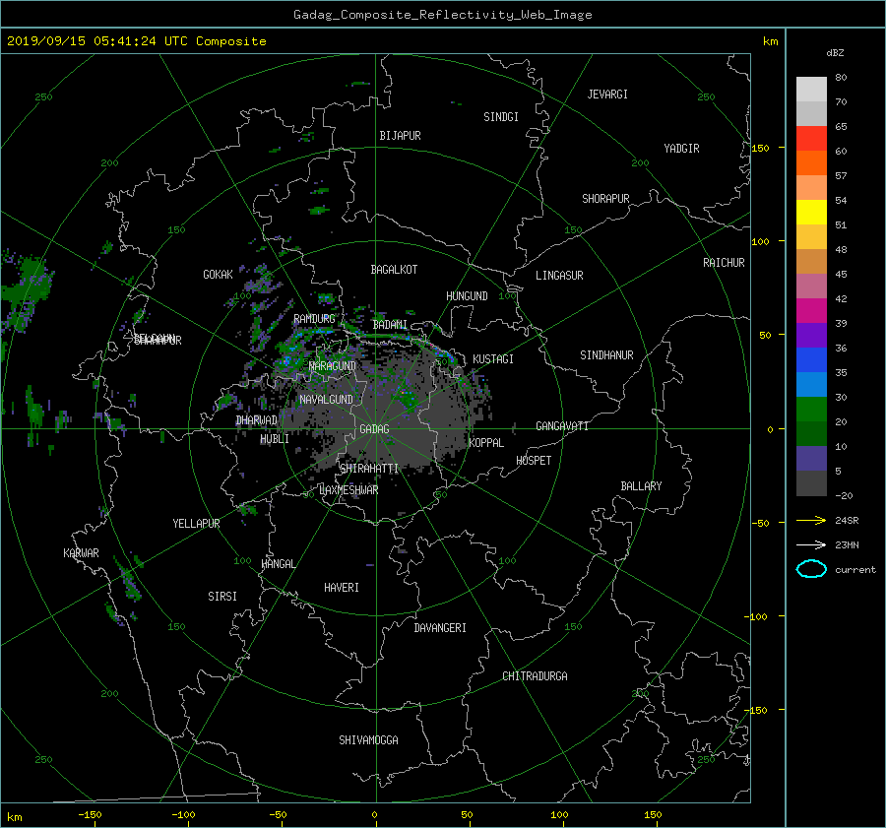Click the SINDHANUR city label
Image resolution: width=886 pixels, height=828 pixels.
coord(606,355)
